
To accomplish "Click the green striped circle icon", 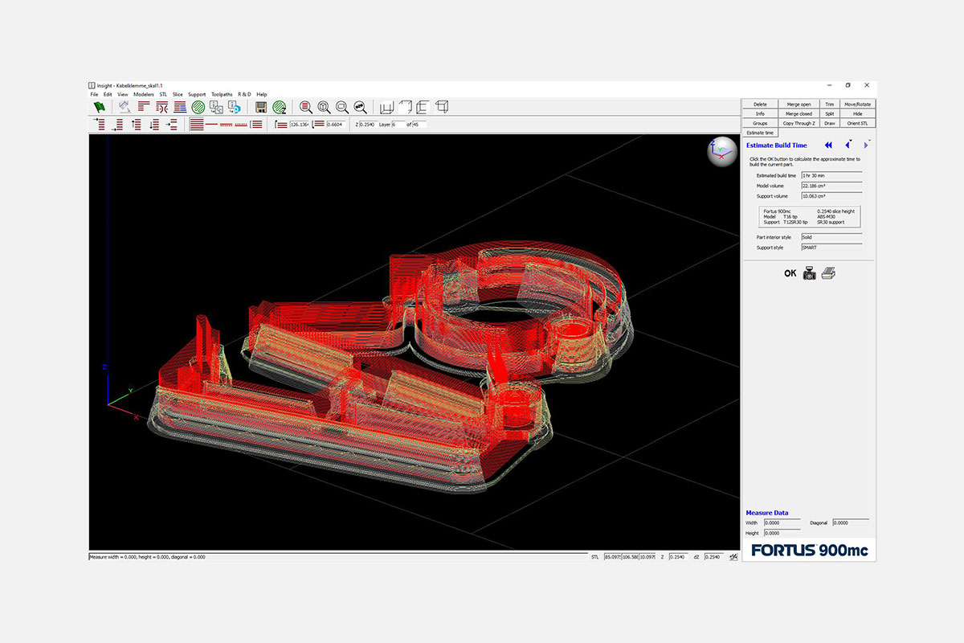I will point(198,107).
